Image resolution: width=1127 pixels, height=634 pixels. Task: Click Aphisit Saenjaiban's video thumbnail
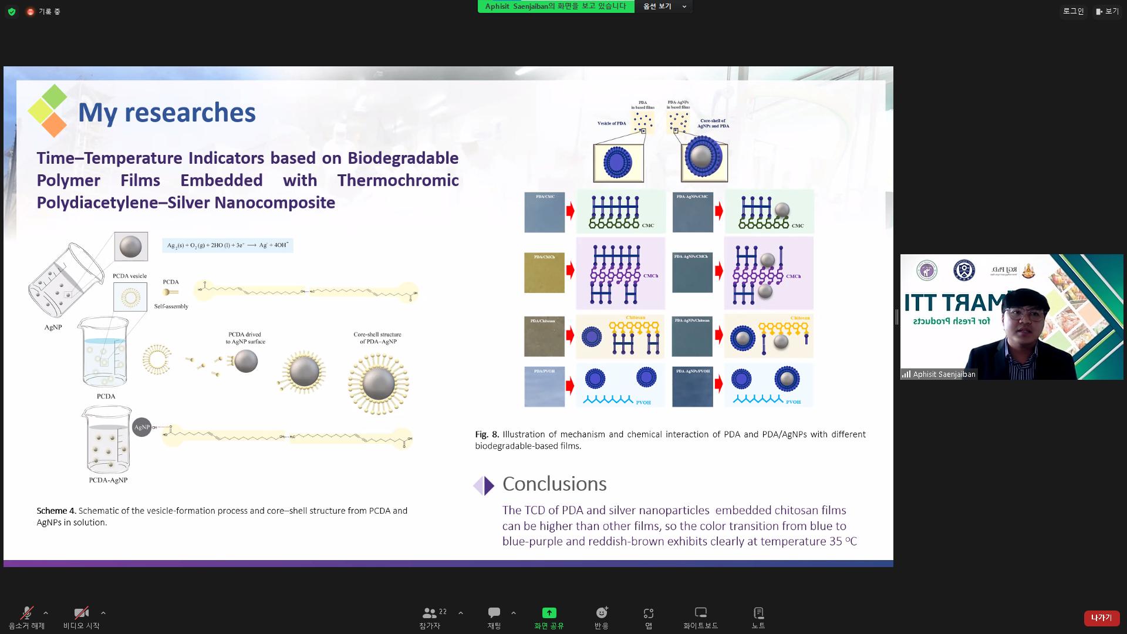[x=1011, y=317]
